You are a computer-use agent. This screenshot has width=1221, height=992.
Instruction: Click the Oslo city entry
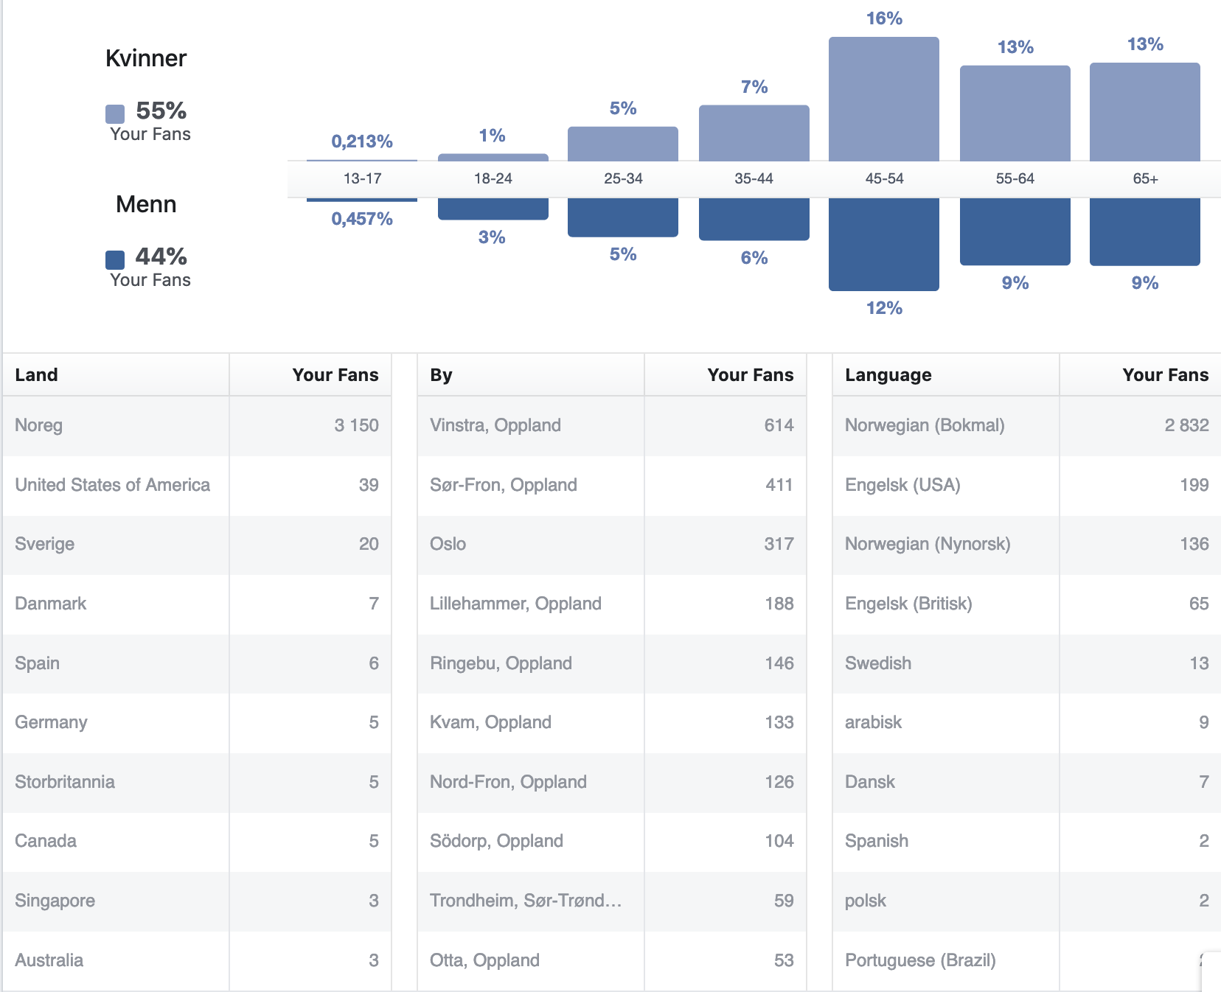[x=448, y=544]
